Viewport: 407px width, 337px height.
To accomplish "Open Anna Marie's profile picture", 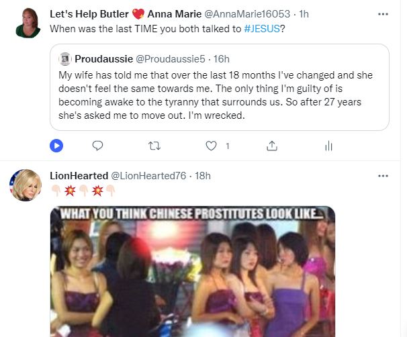I will point(28,22).
